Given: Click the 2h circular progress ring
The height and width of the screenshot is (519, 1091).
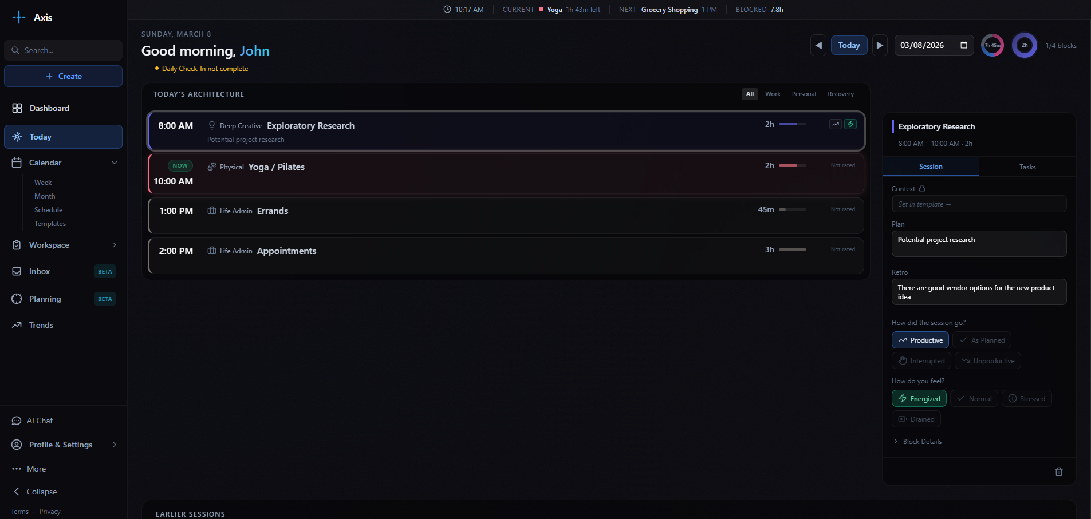Looking at the screenshot, I should click(x=1024, y=45).
